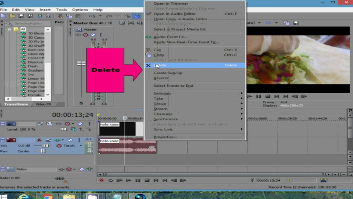Click the timeline Record button
The height and width of the screenshot is (199, 353).
102,180
